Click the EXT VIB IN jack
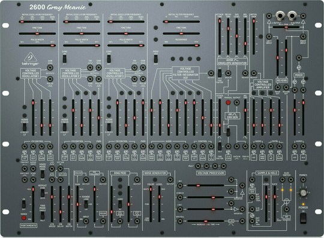This screenshot has width=324, height=238. [x=61, y=169]
